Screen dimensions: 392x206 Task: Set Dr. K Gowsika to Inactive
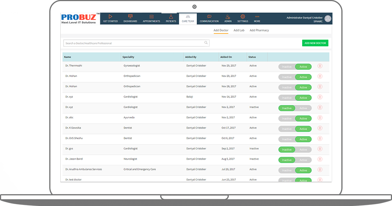click(287, 129)
